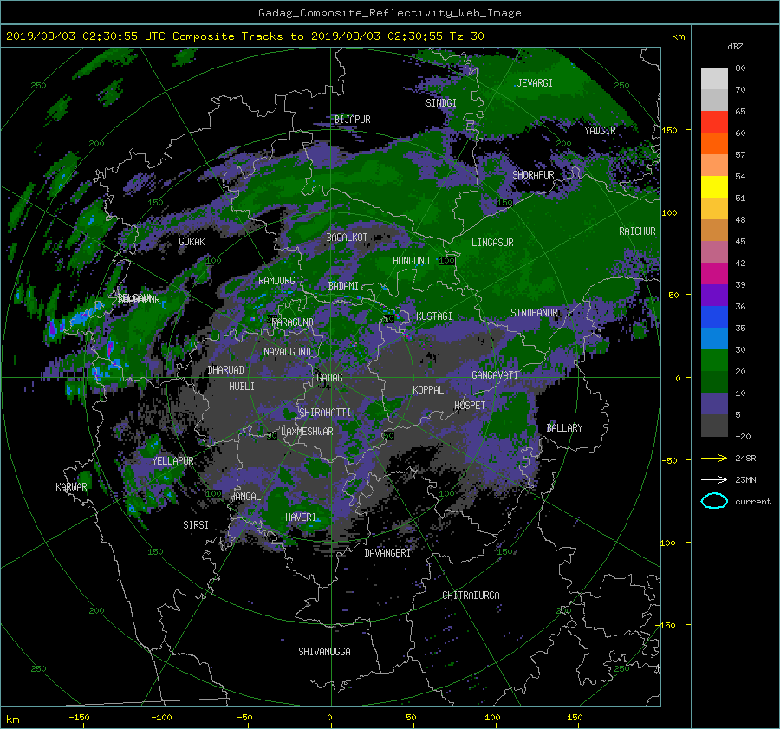Click the NARAGUND city label
Screen dimensions: 780x729
tap(293, 322)
